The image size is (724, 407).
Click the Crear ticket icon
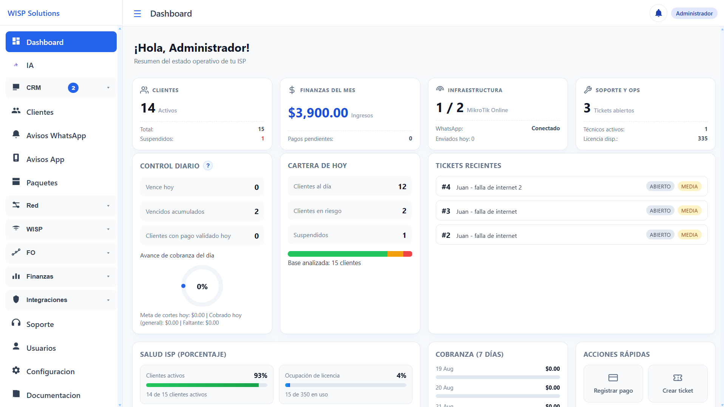pyautogui.click(x=678, y=378)
